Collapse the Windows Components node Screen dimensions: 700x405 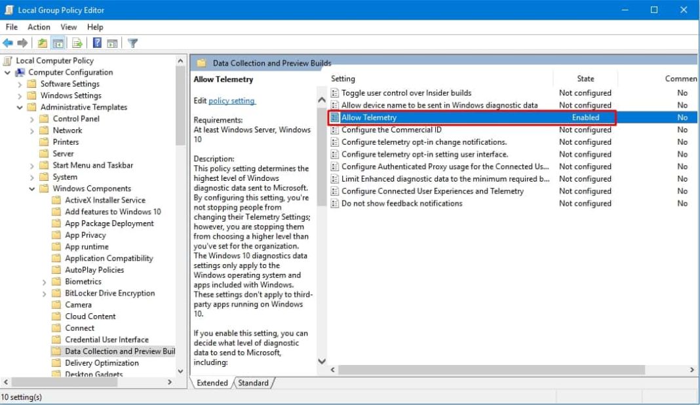[32, 189]
